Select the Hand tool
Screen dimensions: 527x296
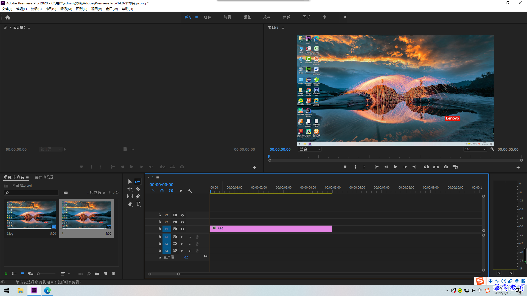click(130, 204)
